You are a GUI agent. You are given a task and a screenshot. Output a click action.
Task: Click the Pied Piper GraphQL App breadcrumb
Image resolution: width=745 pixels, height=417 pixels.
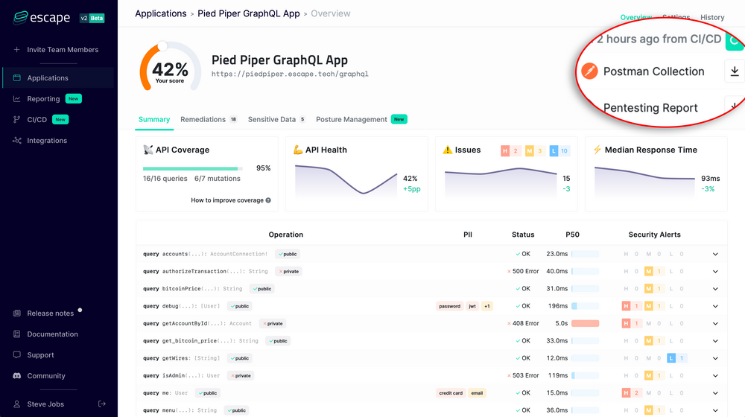tap(249, 13)
